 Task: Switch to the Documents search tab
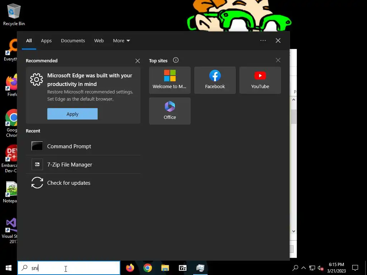pos(73,41)
